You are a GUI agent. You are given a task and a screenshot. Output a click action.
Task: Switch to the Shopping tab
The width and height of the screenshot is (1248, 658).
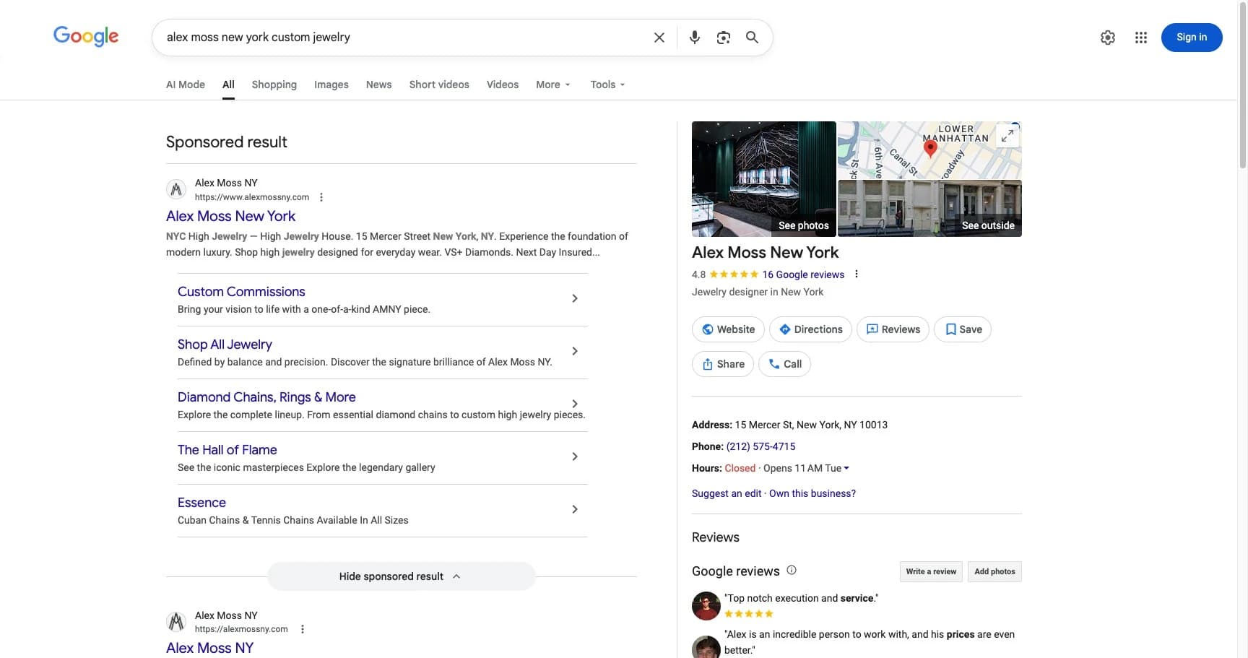[x=274, y=85]
